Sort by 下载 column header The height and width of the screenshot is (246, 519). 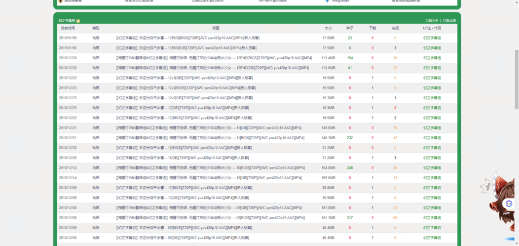pos(373,28)
